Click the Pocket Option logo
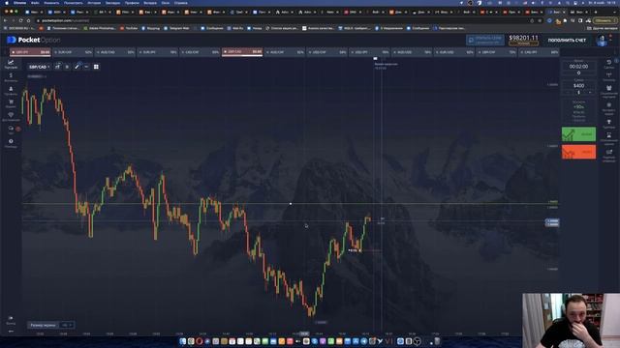 tap(34, 40)
